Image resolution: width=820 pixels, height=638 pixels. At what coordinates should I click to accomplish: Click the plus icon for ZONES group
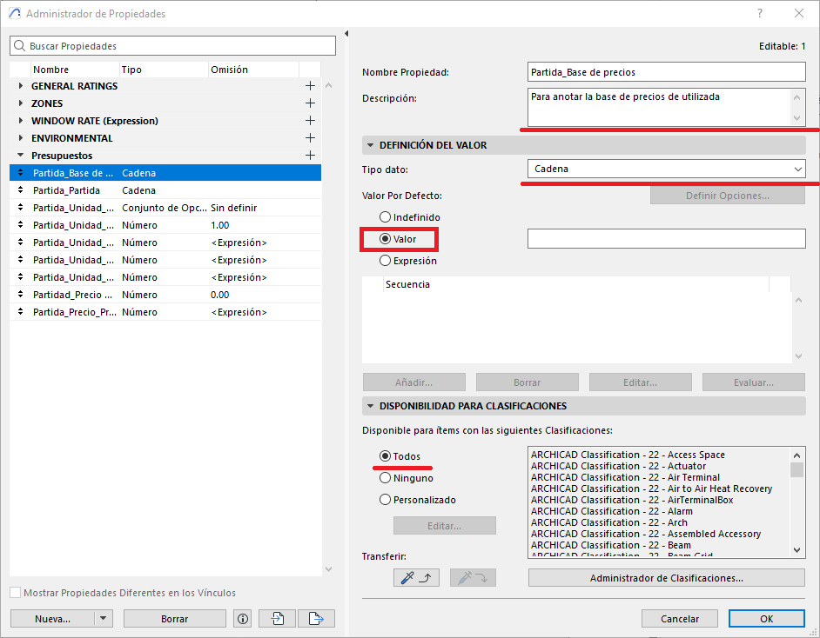[x=310, y=103]
